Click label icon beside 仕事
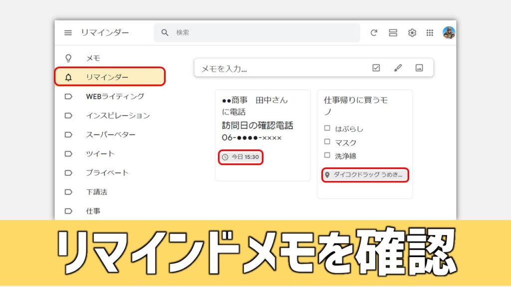Viewport: 511px width, 287px height. point(68,211)
